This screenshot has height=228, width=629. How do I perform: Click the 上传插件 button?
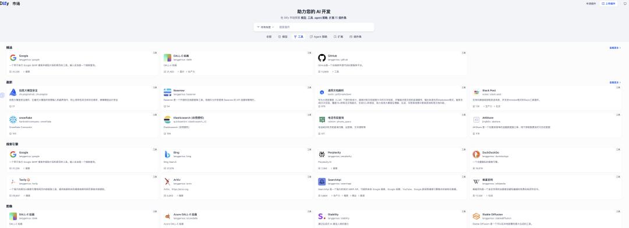[609, 3]
